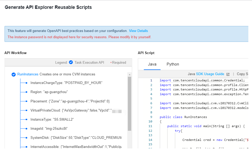Select the Placement parameter row

pos(68,101)
